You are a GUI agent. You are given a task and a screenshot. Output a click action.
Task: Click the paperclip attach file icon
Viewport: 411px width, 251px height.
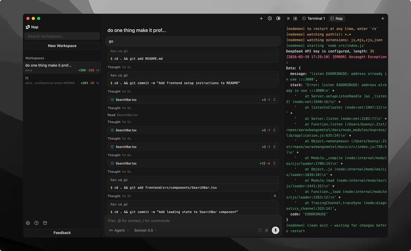(x=267, y=230)
